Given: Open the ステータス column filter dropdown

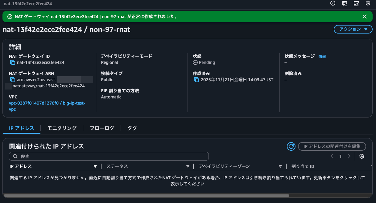Looking at the screenshot, I should coord(188,166).
